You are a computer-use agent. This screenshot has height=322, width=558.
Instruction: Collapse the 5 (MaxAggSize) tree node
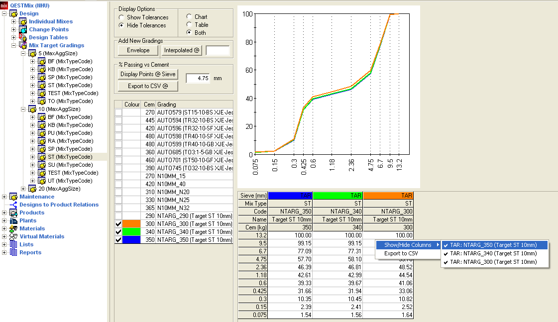pyautogui.click(x=23, y=53)
